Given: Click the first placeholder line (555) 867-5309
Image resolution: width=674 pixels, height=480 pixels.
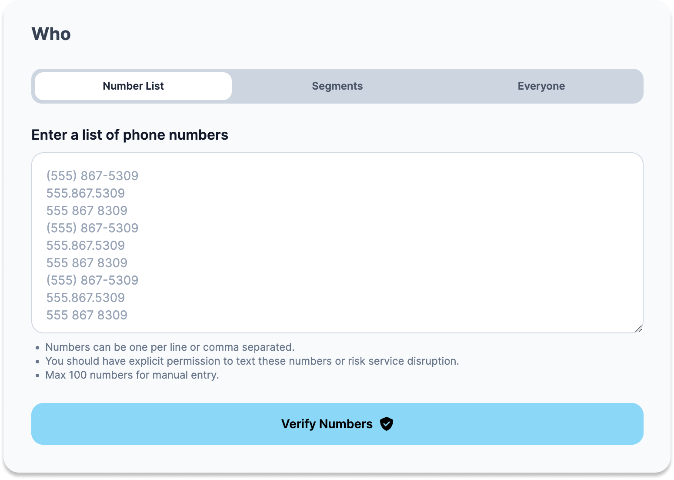Looking at the screenshot, I should pyautogui.click(x=92, y=176).
